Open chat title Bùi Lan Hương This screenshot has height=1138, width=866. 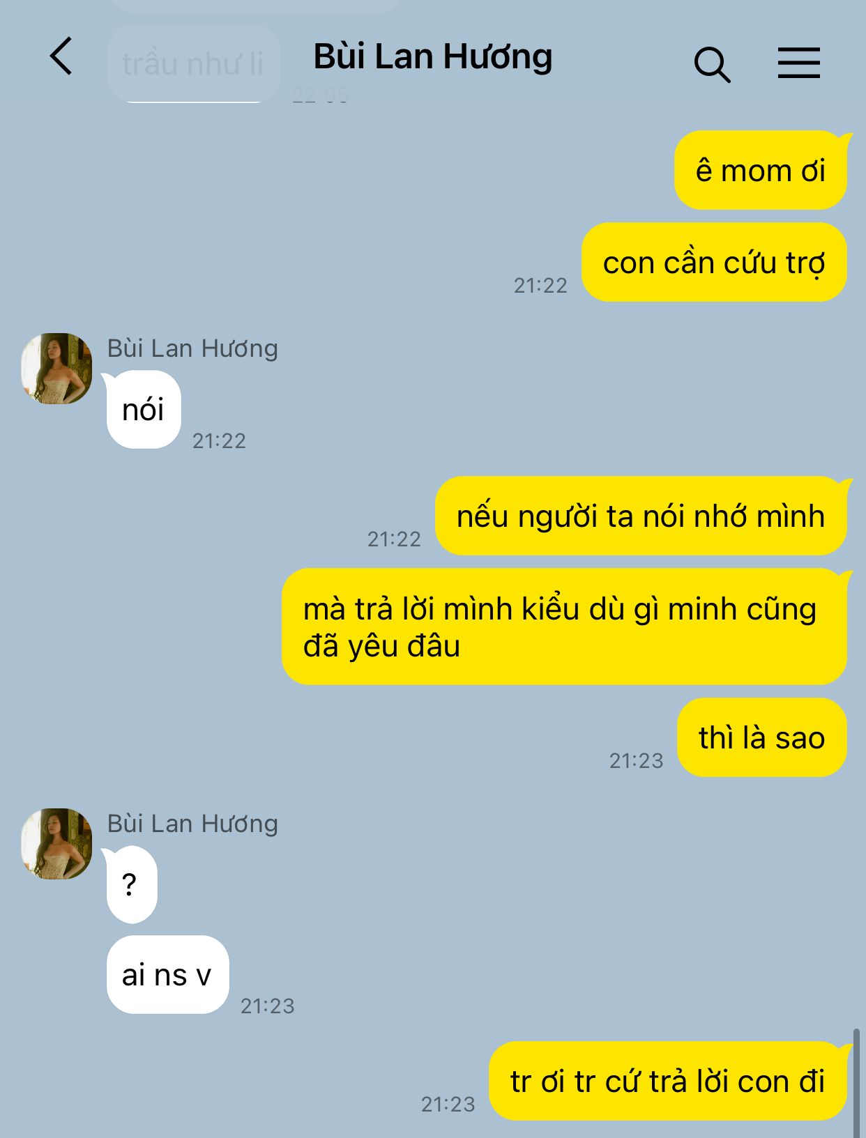(x=432, y=57)
